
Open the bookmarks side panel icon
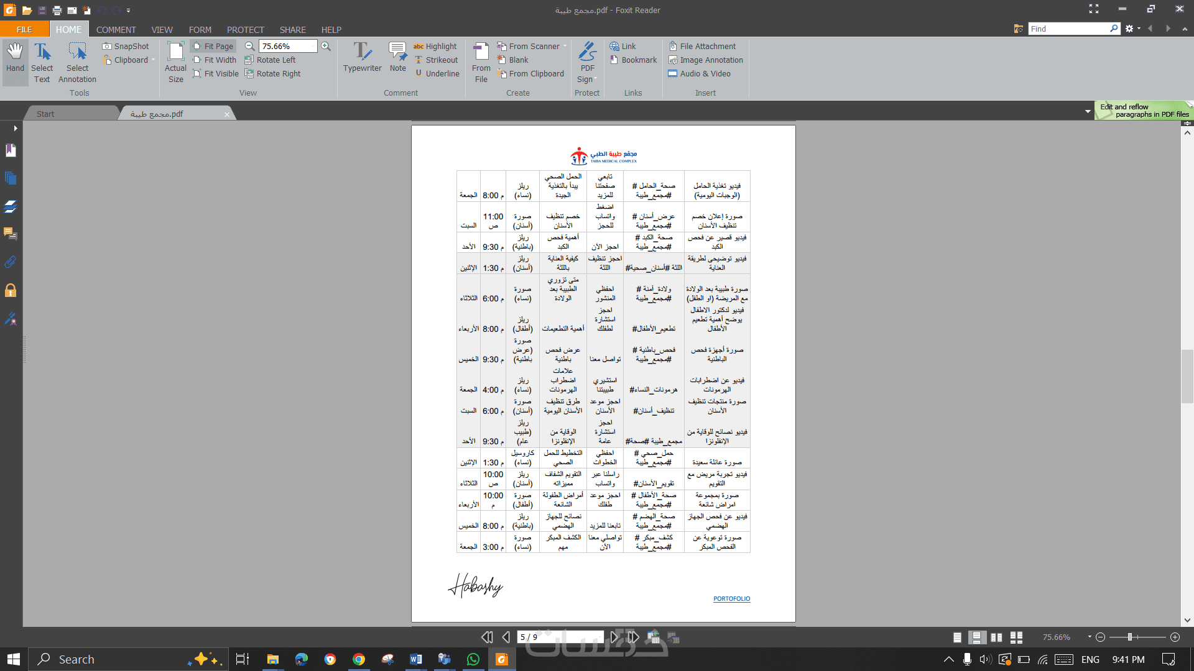[x=11, y=151]
